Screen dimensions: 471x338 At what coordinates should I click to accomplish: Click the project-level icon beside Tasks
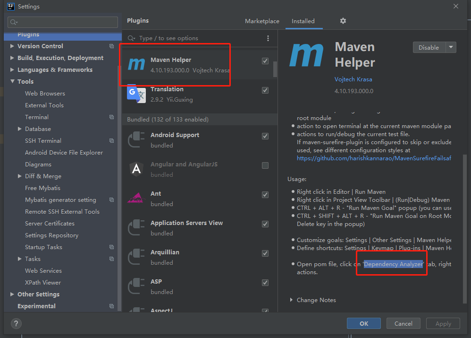pyautogui.click(x=112, y=259)
